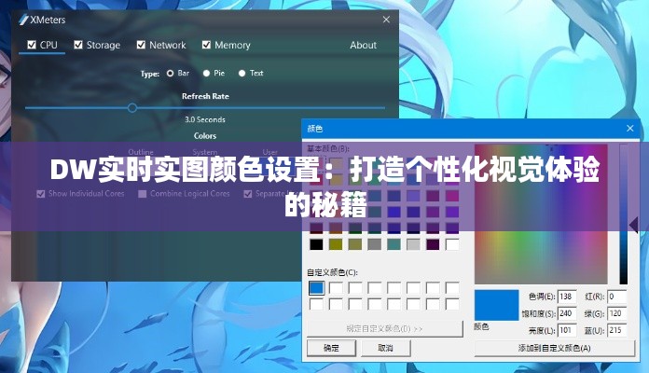Click the Refresh Rate slider handle

point(132,107)
